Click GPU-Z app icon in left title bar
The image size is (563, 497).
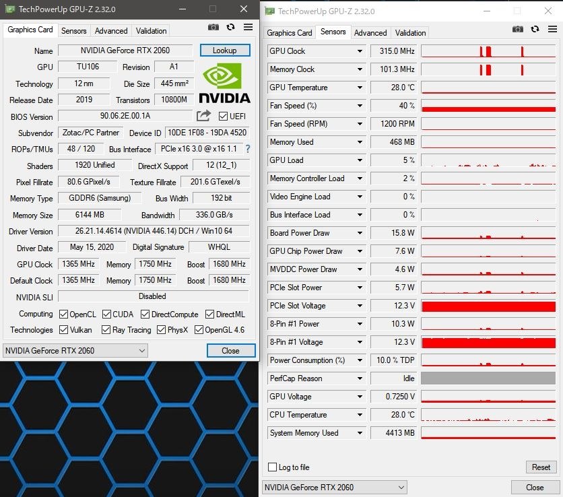(x=9, y=9)
